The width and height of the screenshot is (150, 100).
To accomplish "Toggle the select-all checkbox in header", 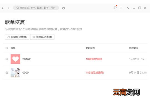I will click(x=7, y=48).
